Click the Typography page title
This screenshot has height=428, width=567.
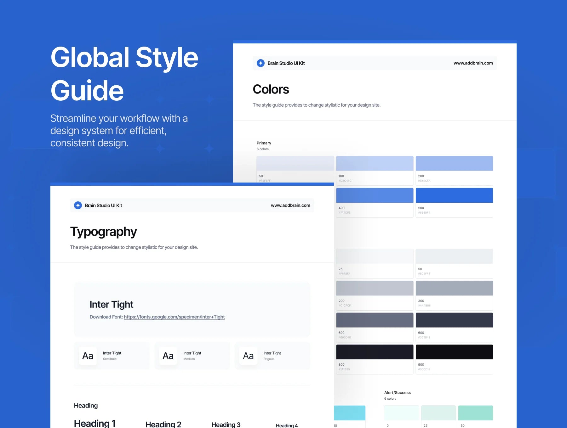(103, 232)
